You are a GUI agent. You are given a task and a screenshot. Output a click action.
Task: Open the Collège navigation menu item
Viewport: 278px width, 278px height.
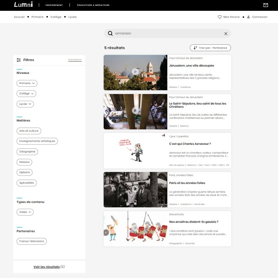[x=56, y=17]
